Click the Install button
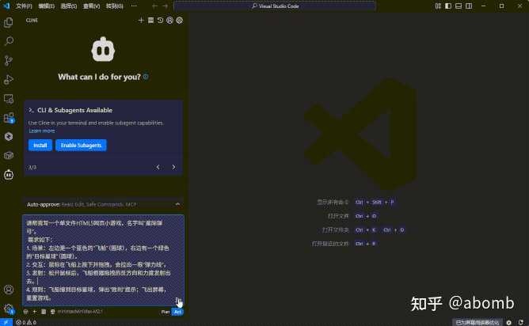529x326 pixels. click(40, 146)
